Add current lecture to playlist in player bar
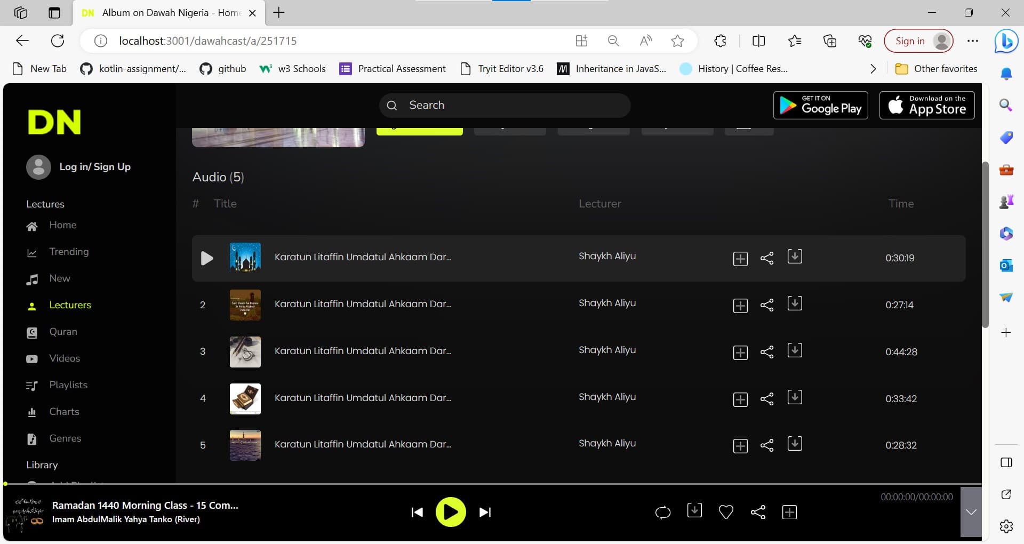The image size is (1024, 544). [789, 513]
